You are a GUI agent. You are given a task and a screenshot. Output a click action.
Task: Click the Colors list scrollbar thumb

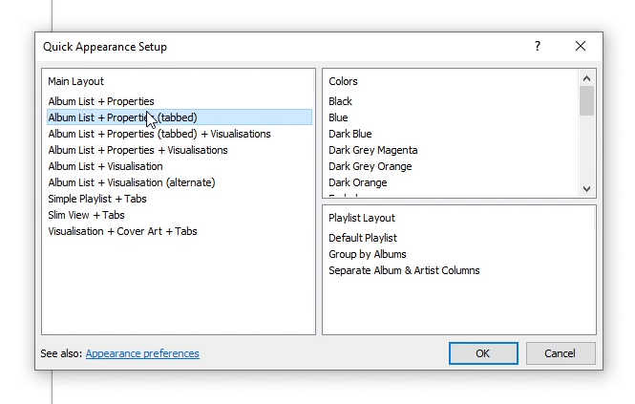pos(586,100)
